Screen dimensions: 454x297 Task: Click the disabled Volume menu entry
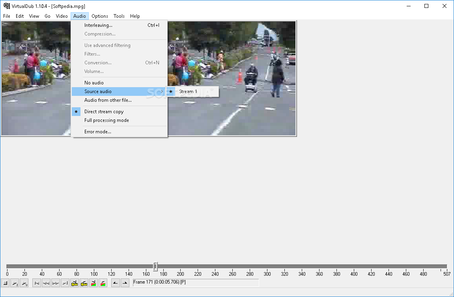coord(119,71)
